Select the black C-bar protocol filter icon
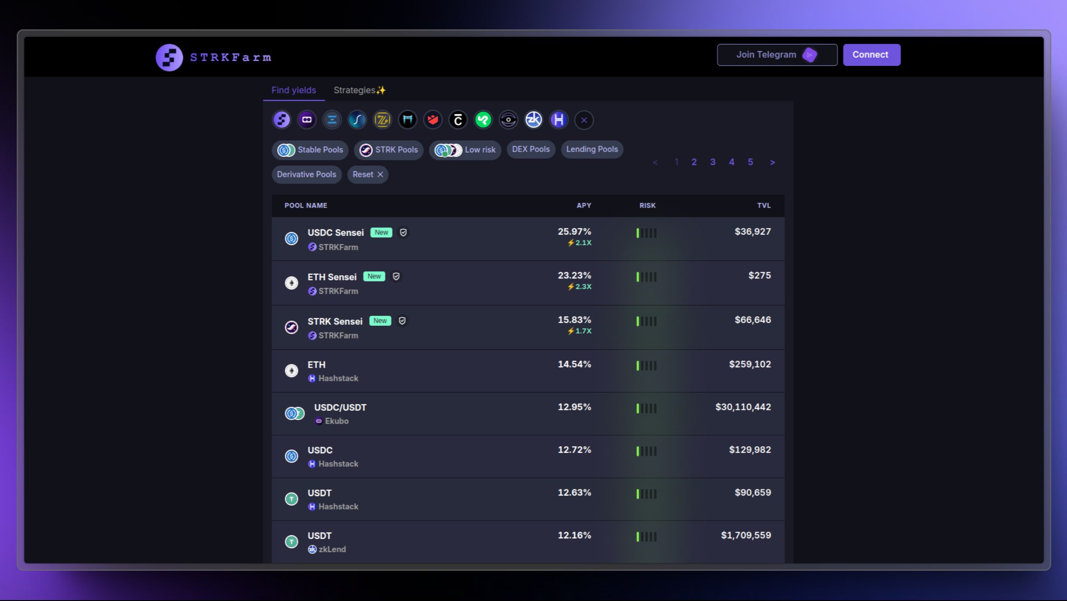Viewport: 1067px width, 601px height. pyautogui.click(x=458, y=120)
